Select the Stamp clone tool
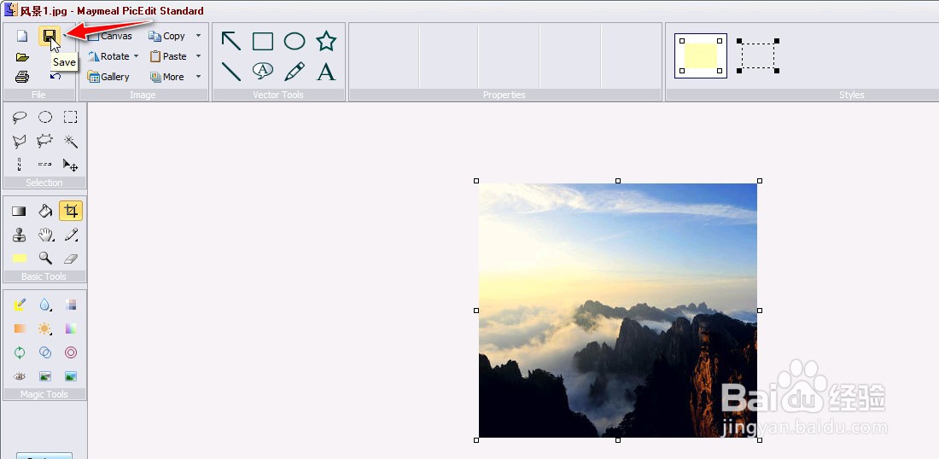 (19, 235)
